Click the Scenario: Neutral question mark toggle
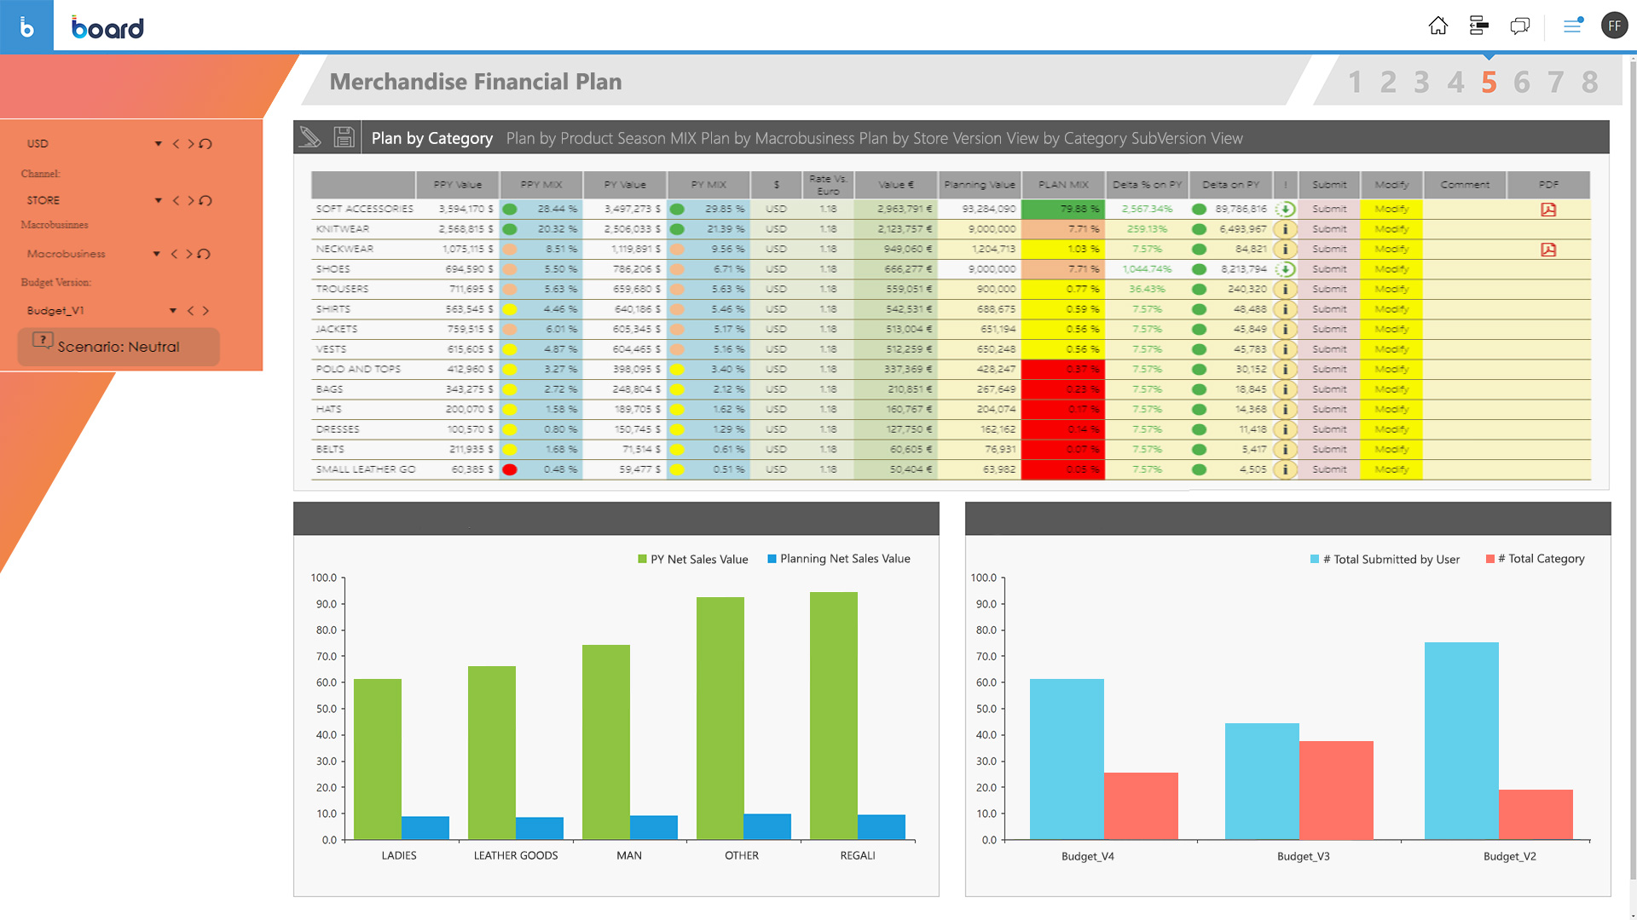Viewport: 1637px width, 920px height. click(x=42, y=341)
